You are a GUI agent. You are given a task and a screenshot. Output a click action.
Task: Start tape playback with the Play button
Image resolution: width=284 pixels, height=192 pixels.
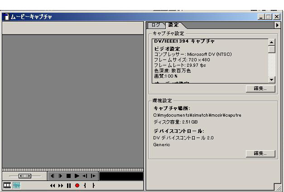[77, 176]
